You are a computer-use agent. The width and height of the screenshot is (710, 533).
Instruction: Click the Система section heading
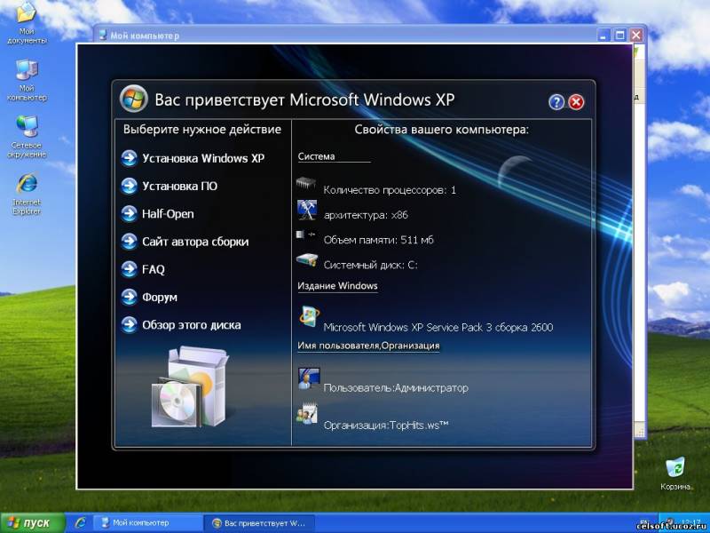(316, 156)
